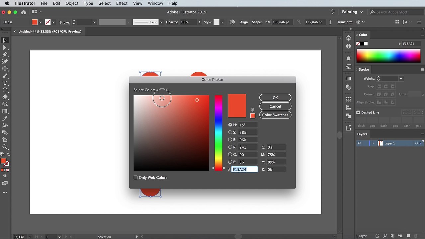Hide Layer 1 with eye icon
The width and height of the screenshot is (425, 239).
359,143
